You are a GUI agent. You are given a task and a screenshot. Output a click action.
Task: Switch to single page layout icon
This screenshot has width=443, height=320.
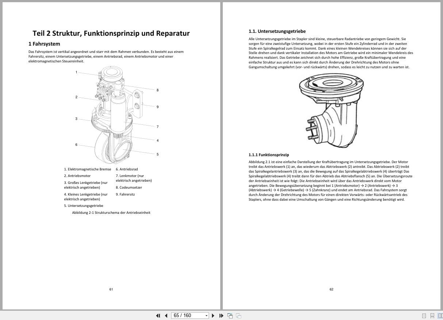424,315
